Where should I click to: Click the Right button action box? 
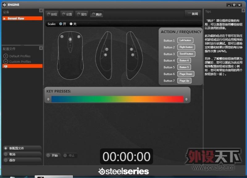[x=186, y=47]
